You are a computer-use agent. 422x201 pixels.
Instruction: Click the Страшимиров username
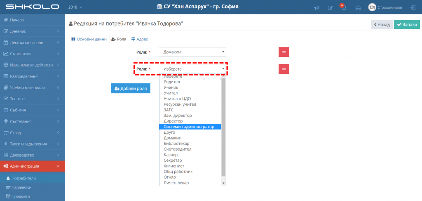point(390,7)
